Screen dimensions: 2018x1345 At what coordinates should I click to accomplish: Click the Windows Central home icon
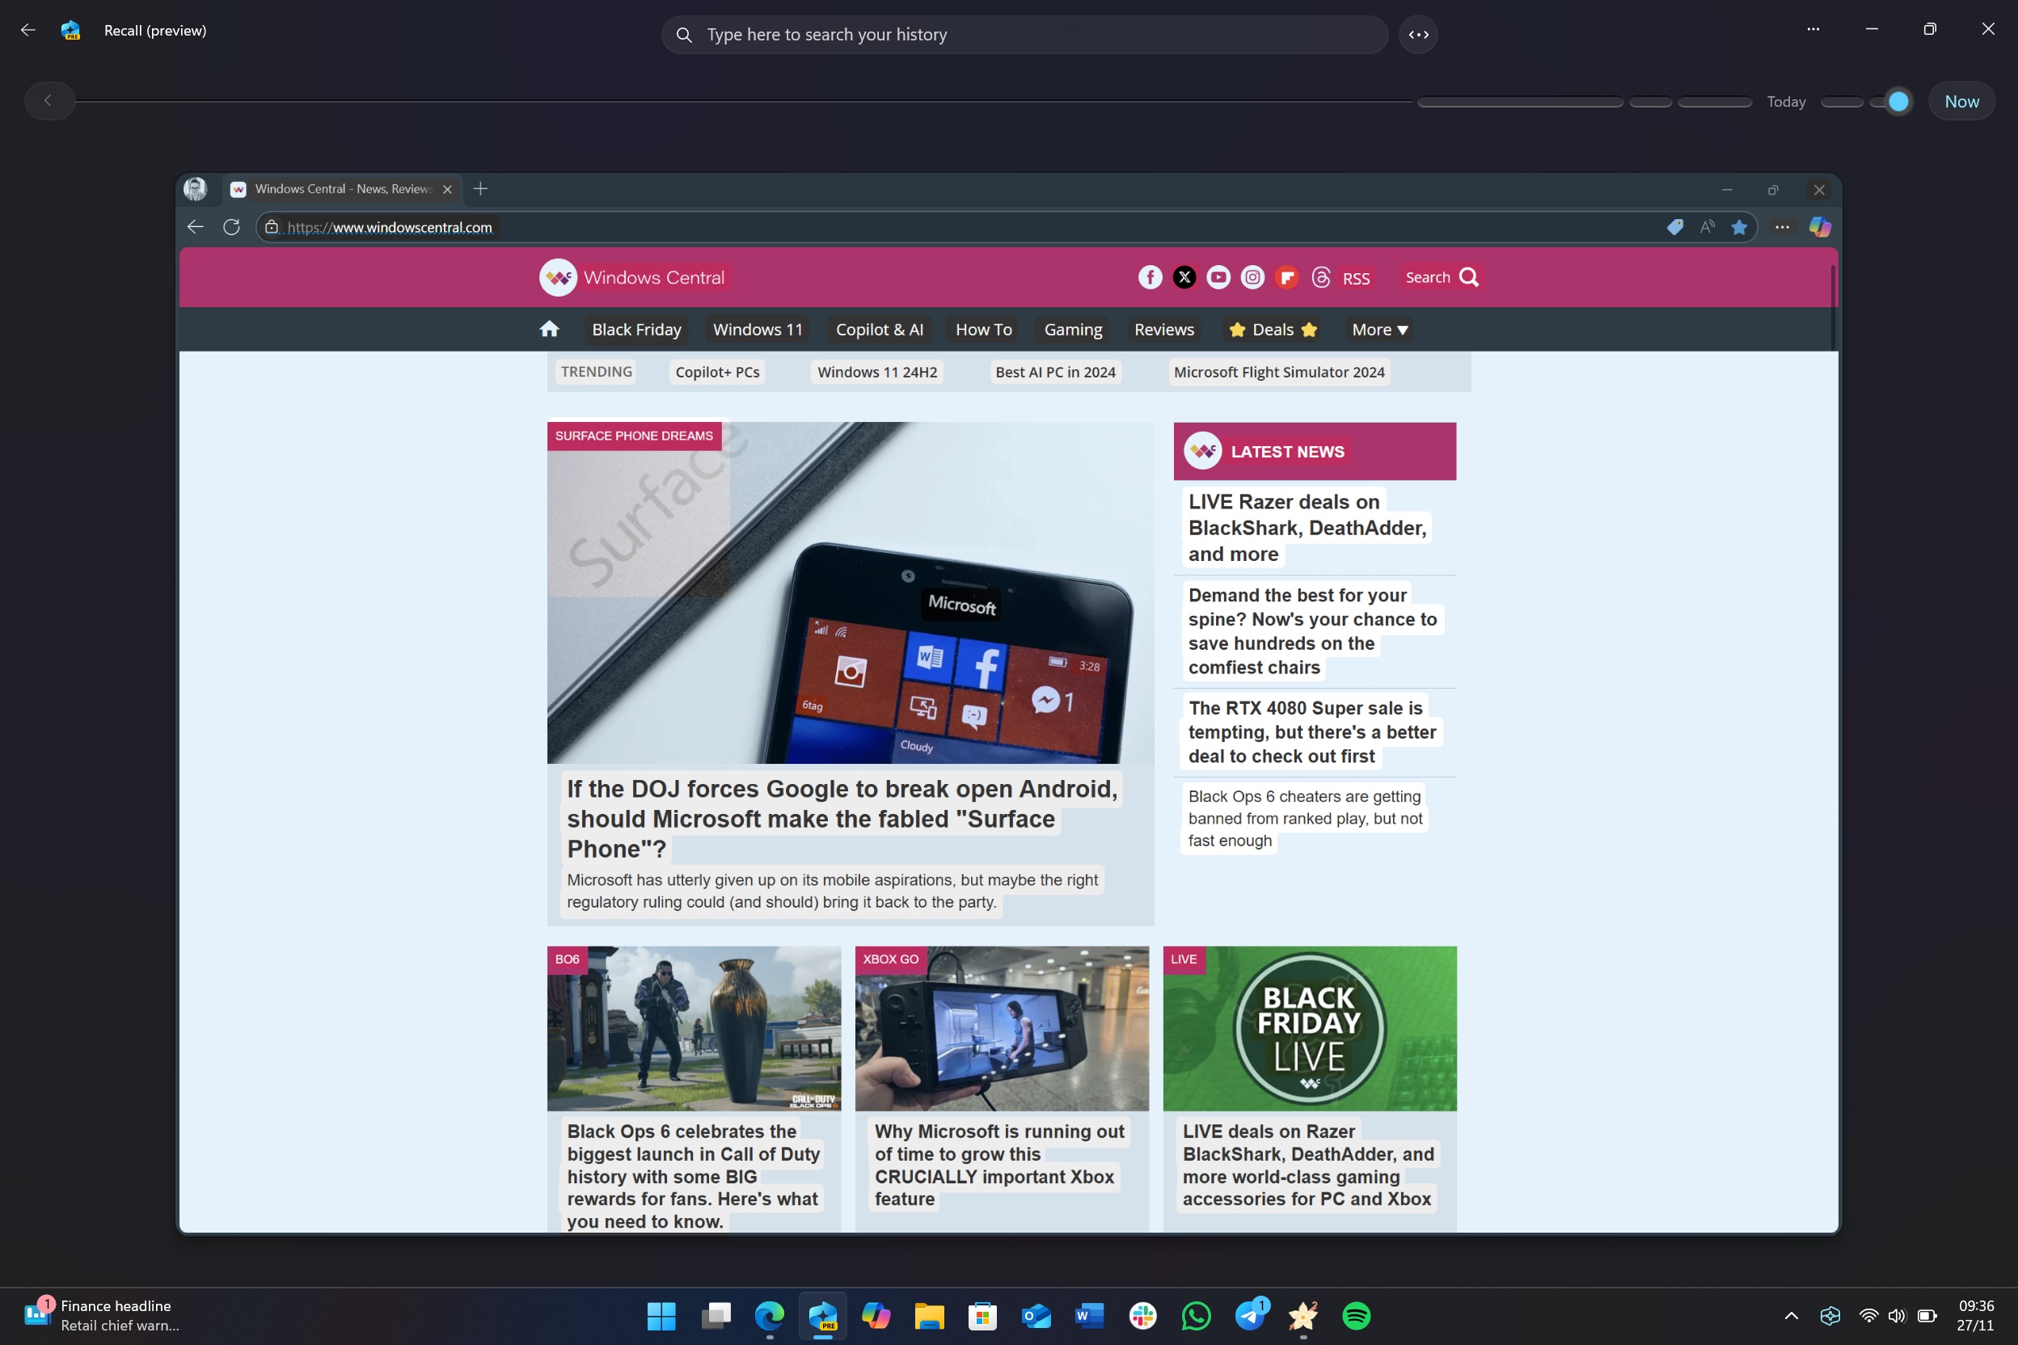tap(548, 329)
